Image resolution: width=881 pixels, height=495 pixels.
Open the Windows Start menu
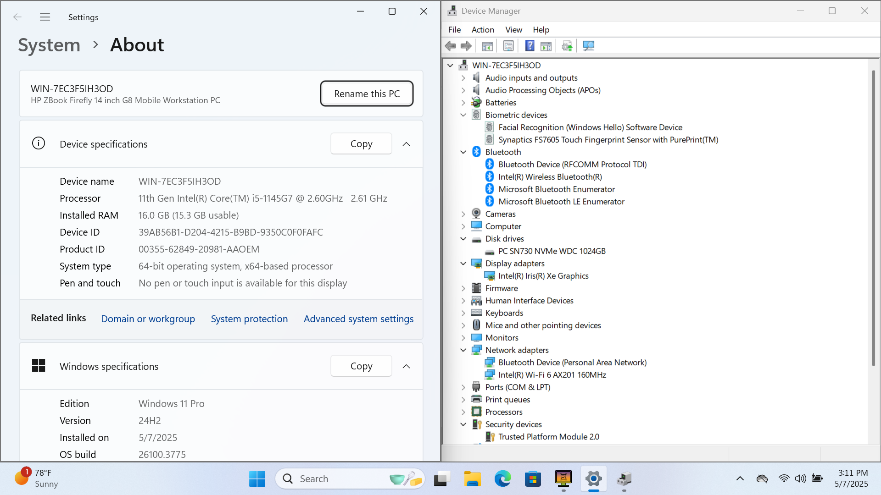coord(257,479)
